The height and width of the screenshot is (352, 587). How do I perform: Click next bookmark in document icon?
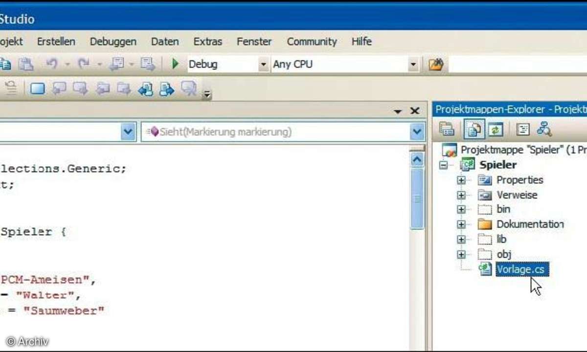(167, 88)
